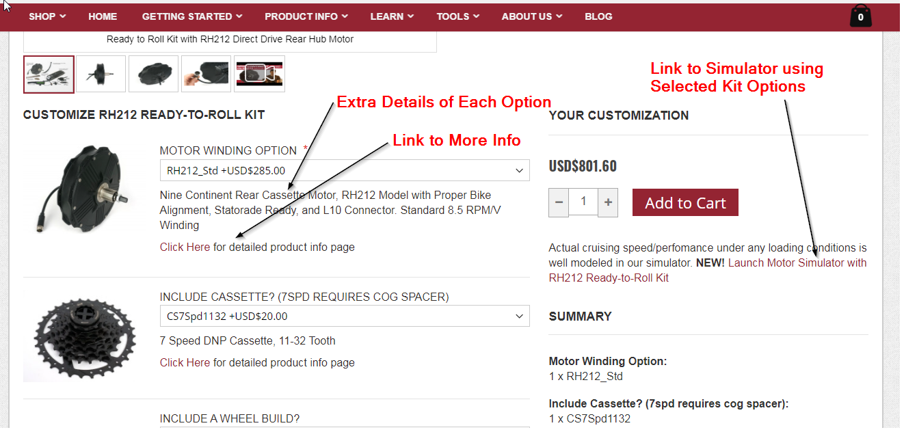The height and width of the screenshot is (430, 904).
Task: Expand the LEARN menu
Action: click(x=392, y=16)
